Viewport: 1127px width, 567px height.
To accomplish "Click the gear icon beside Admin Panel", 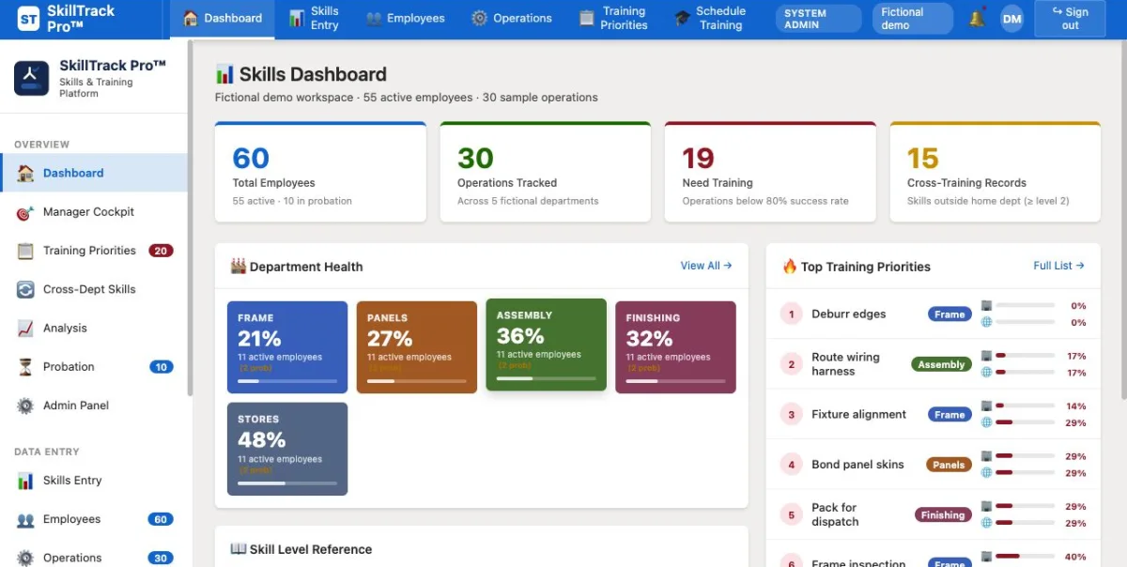I will (25, 406).
